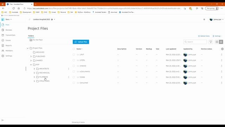Select the Files - Autodesk Docs browser tab

point(20,4)
